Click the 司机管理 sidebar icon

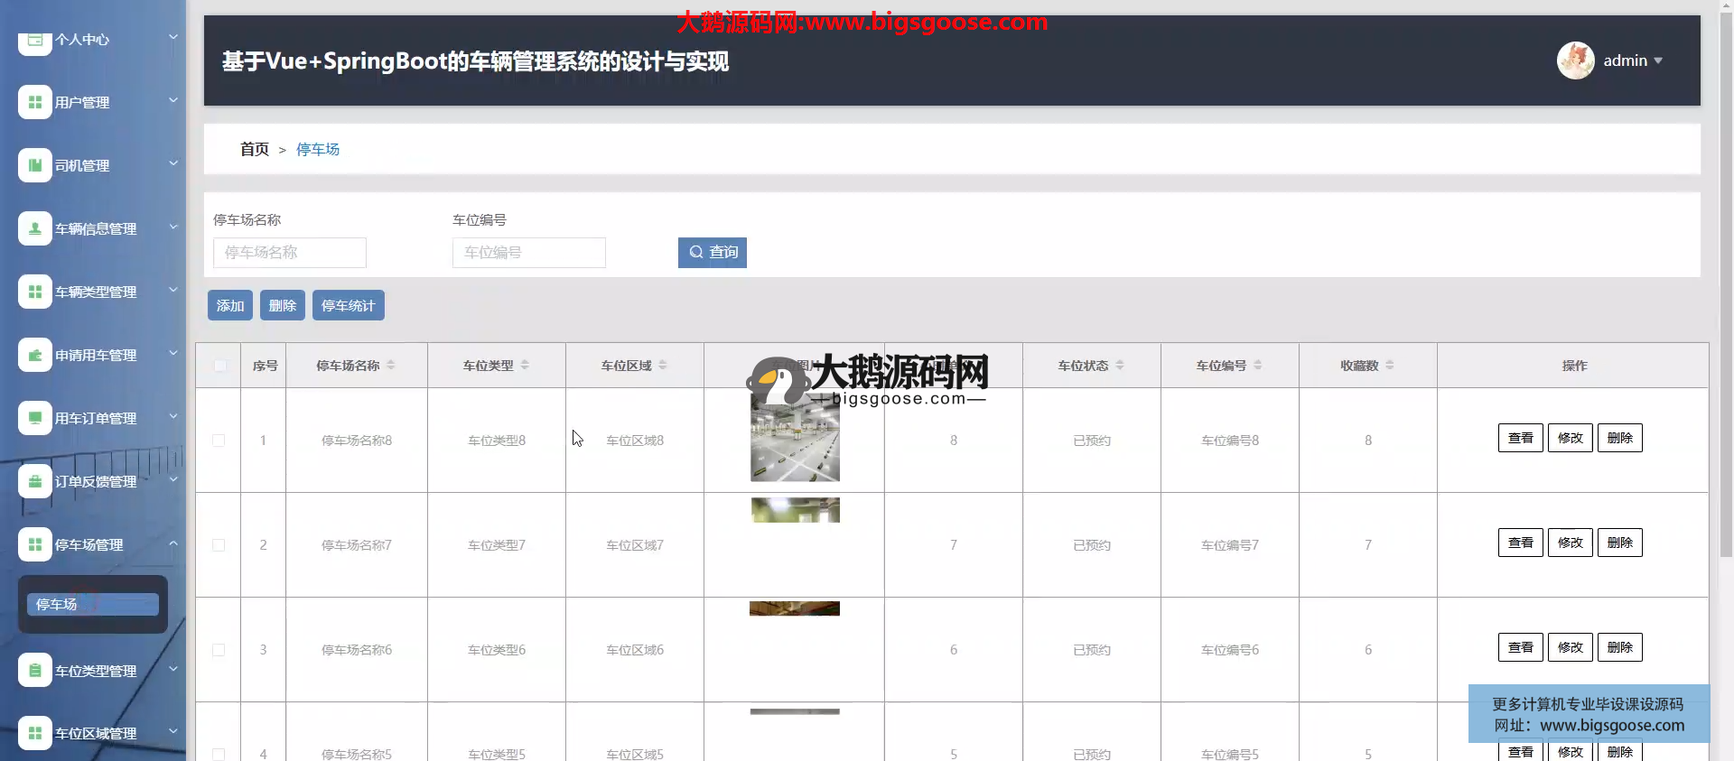click(34, 166)
